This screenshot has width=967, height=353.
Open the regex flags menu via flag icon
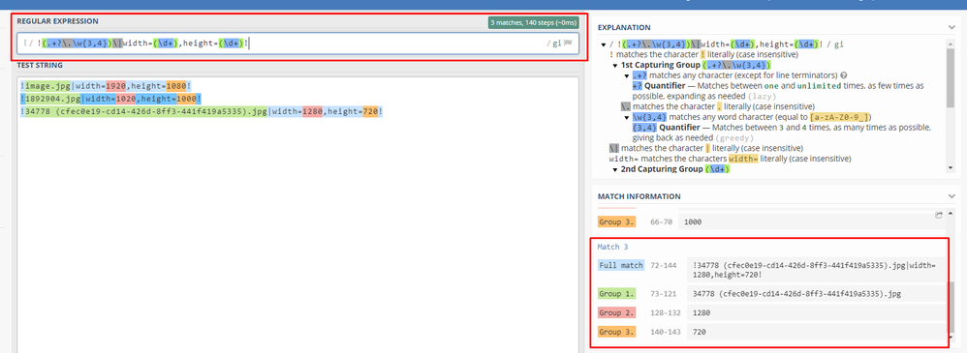[x=568, y=44]
